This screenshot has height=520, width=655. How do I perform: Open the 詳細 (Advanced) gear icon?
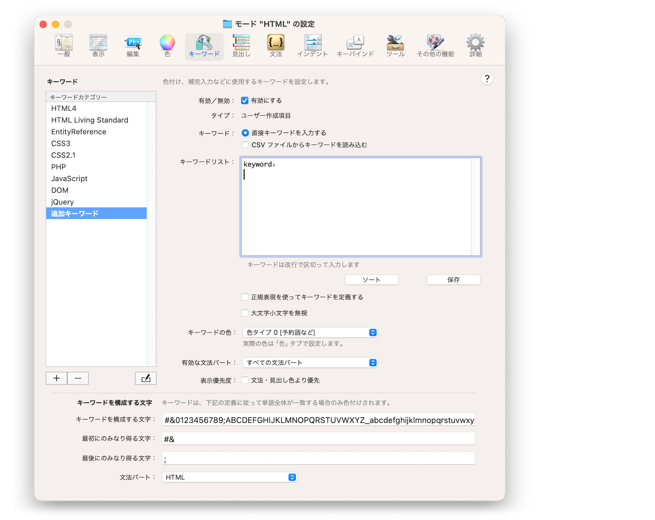[475, 43]
